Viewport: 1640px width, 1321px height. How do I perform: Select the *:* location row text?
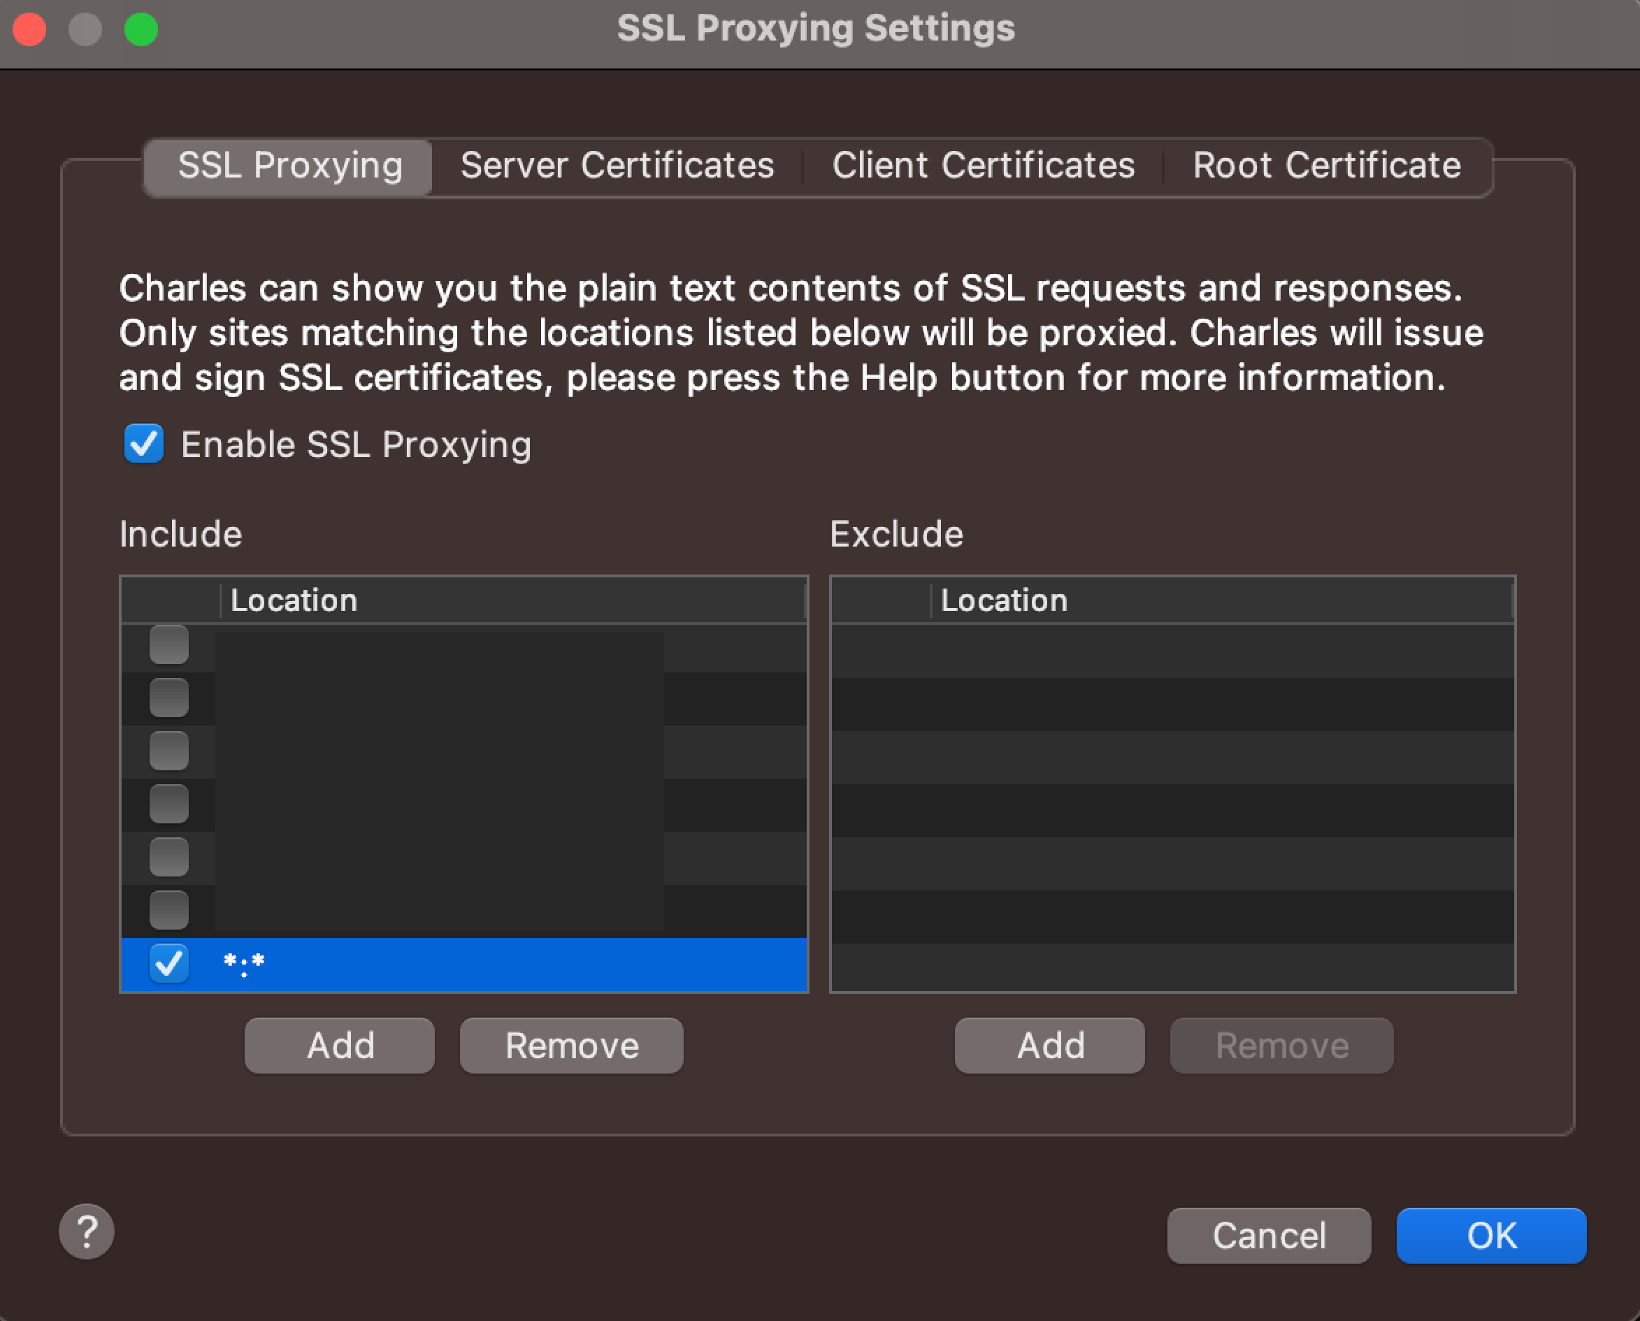pyautogui.click(x=243, y=964)
